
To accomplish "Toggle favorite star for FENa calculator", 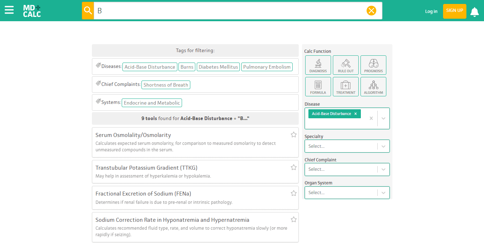I will point(294,193).
